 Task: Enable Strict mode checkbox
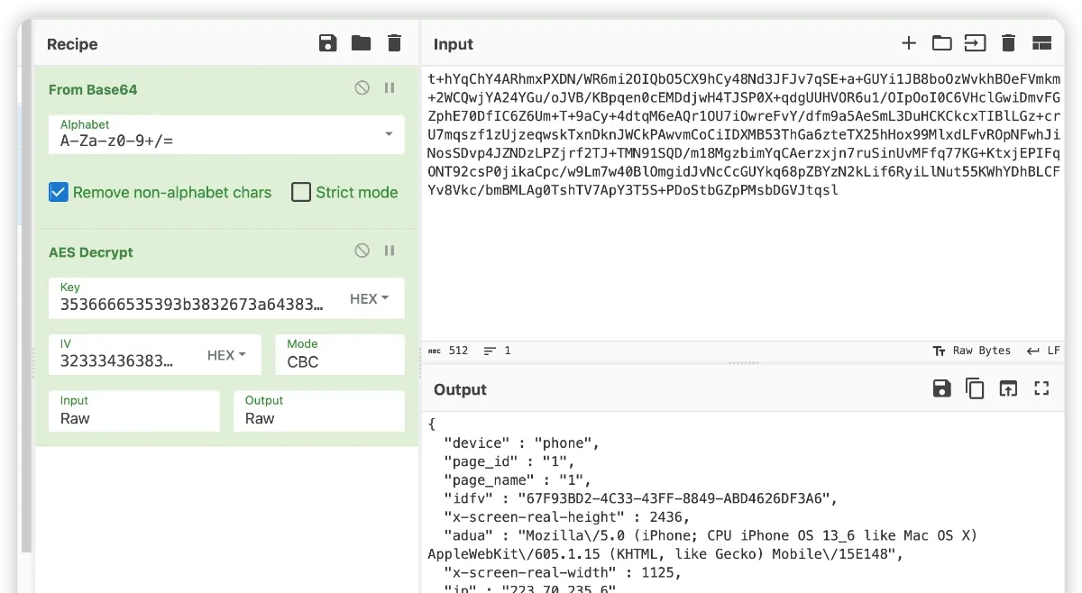click(x=301, y=192)
